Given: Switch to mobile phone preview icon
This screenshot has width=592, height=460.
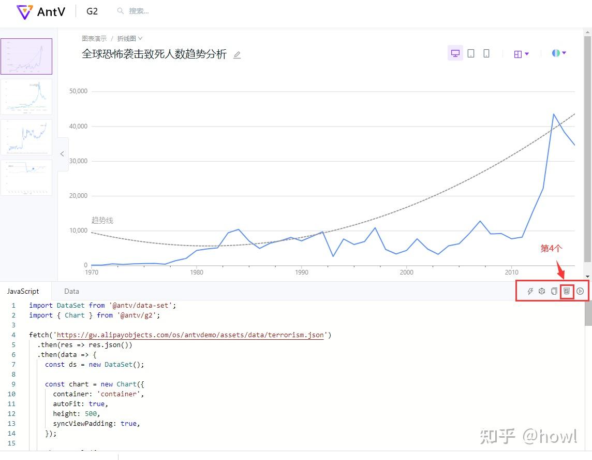Looking at the screenshot, I should click(x=486, y=53).
